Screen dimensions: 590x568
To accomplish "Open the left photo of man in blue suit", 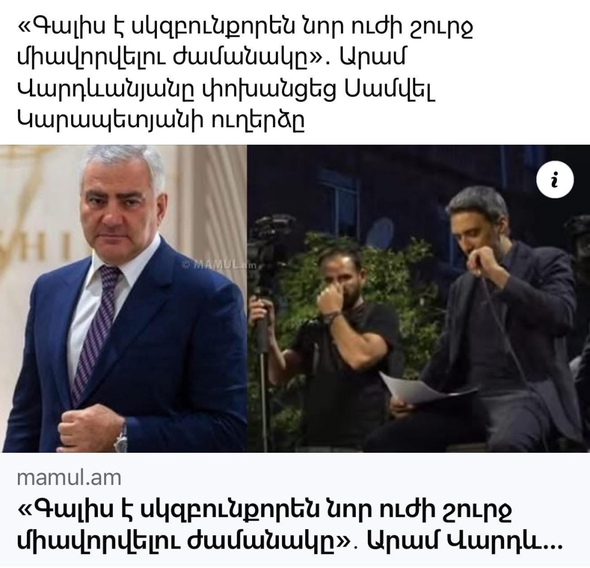I will [123, 299].
